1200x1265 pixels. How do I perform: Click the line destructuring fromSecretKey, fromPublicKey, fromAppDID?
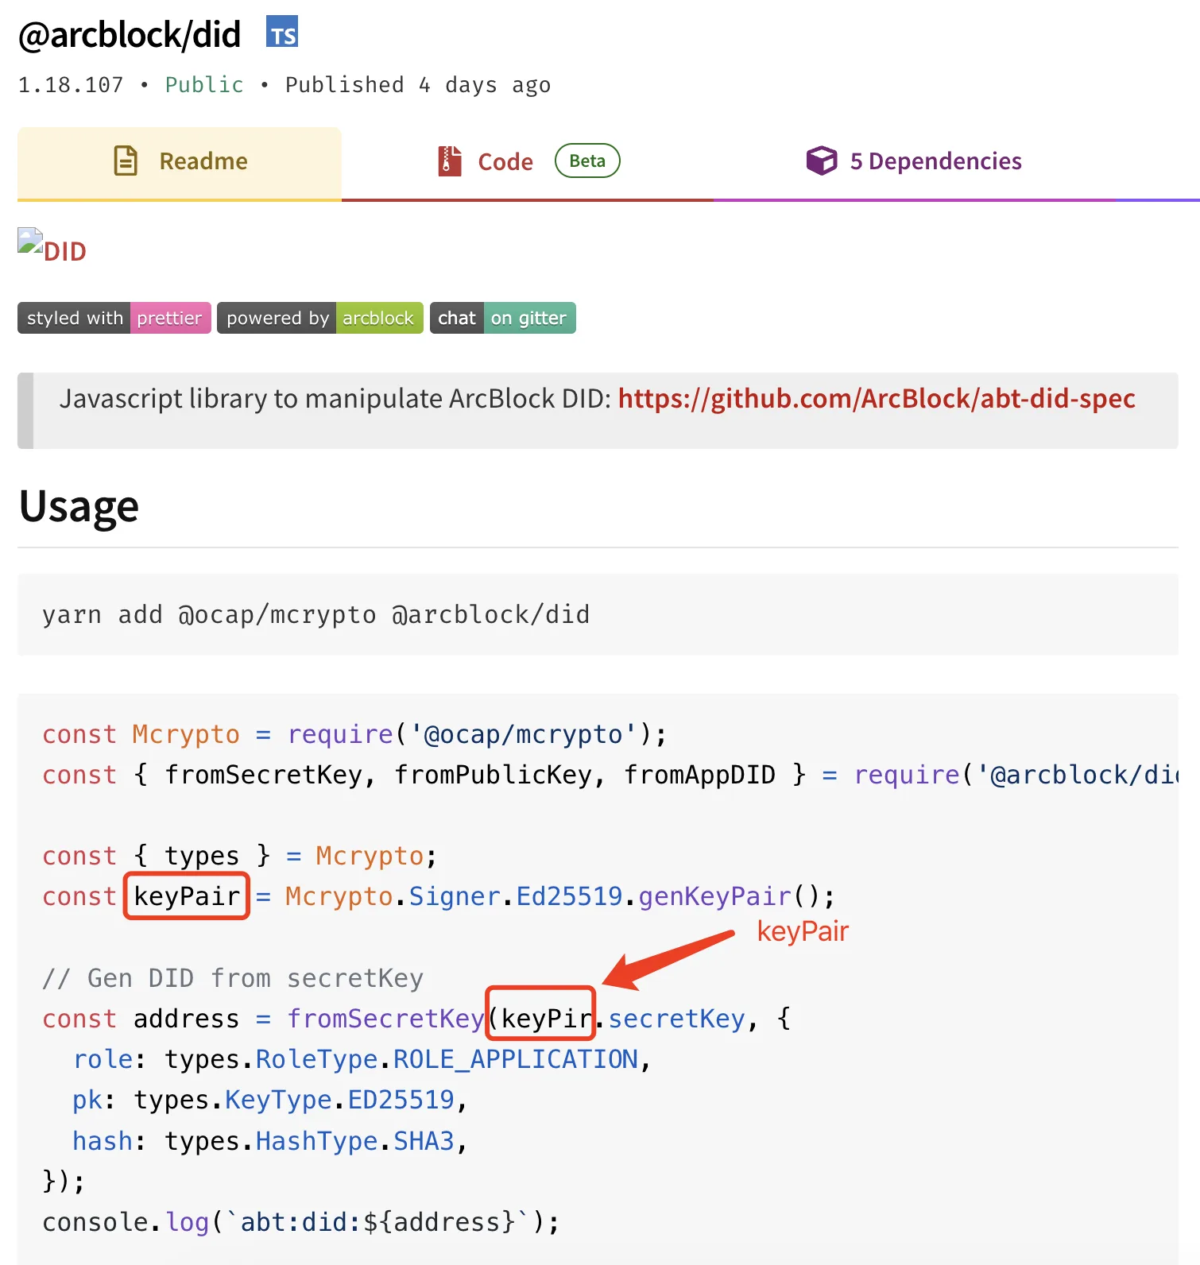tap(610, 775)
